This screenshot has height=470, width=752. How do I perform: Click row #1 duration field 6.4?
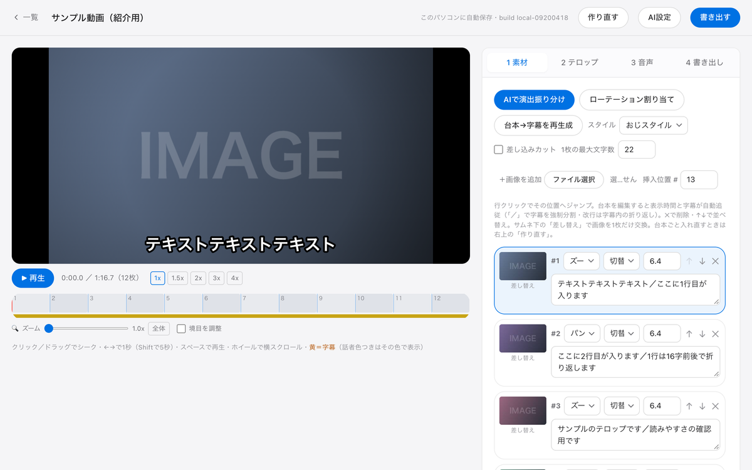click(x=662, y=261)
